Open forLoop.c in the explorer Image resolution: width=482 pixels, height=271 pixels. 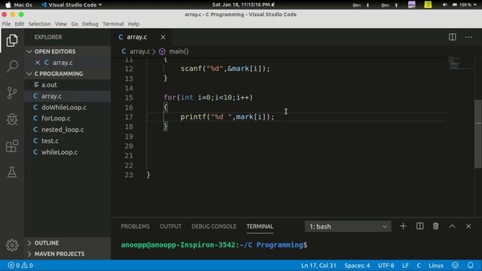pos(68,118)
